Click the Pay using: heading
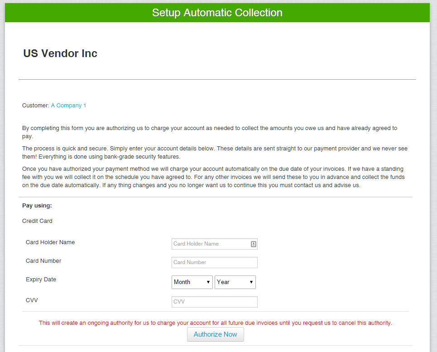 (x=37, y=206)
